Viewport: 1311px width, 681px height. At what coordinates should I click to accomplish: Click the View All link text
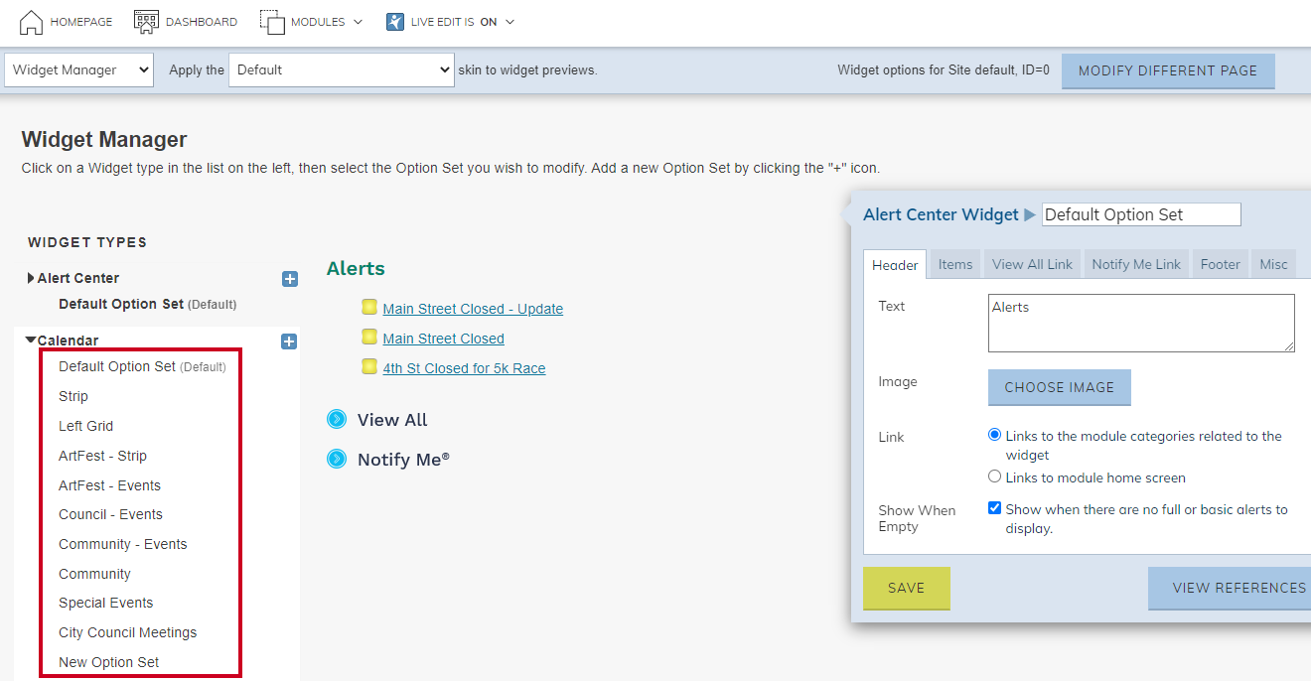click(392, 420)
